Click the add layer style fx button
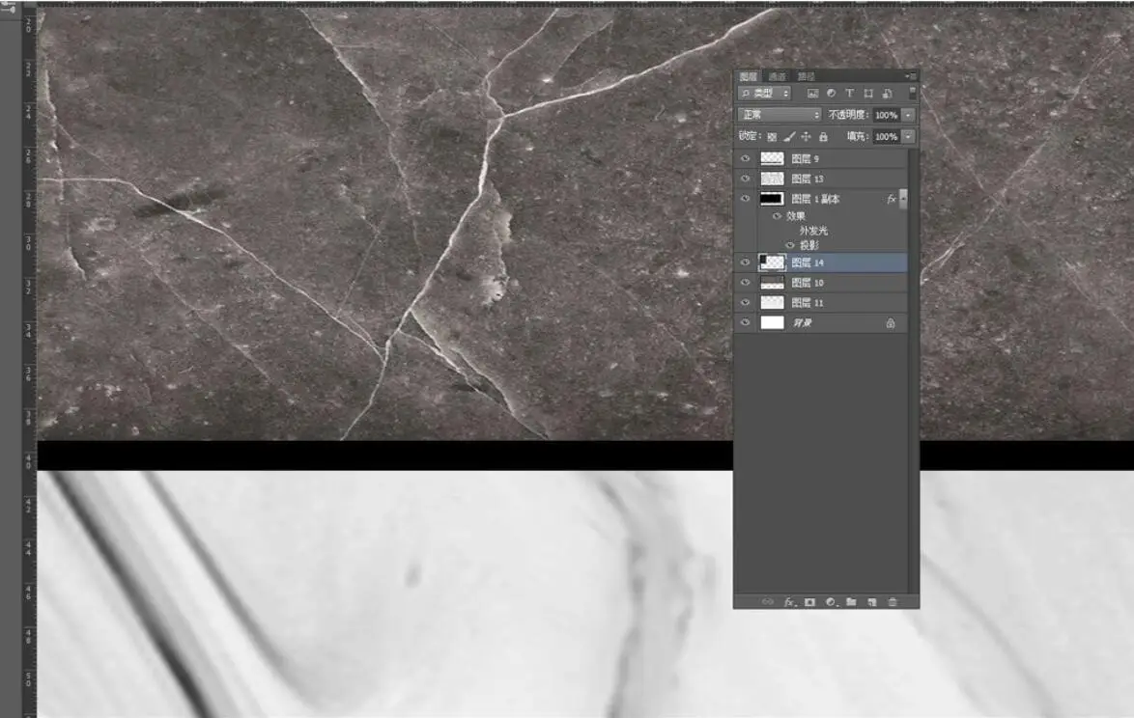Viewport: 1134px width, 718px height. click(x=788, y=602)
